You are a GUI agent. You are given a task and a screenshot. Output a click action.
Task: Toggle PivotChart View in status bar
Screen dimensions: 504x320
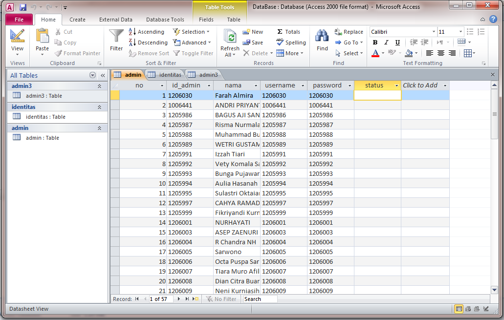pos(477,309)
